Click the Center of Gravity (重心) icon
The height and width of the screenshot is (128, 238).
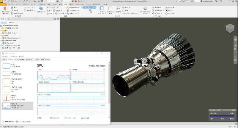tap(12, 7)
